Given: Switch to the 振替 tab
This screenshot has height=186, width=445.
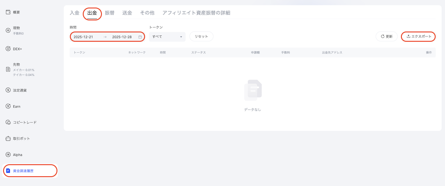Looking at the screenshot, I should [x=109, y=13].
